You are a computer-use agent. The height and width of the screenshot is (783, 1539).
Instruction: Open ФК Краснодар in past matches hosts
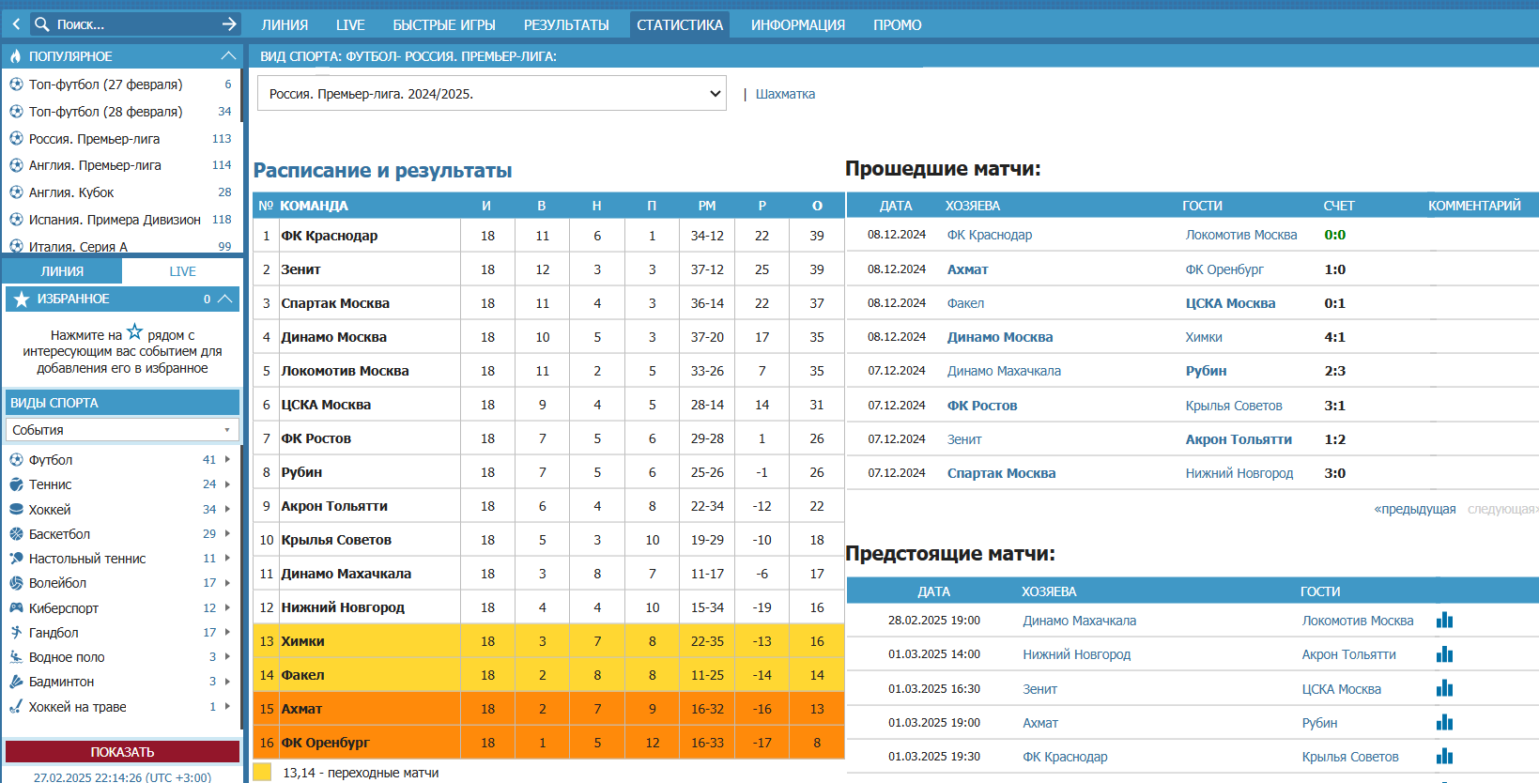tap(990, 235)
